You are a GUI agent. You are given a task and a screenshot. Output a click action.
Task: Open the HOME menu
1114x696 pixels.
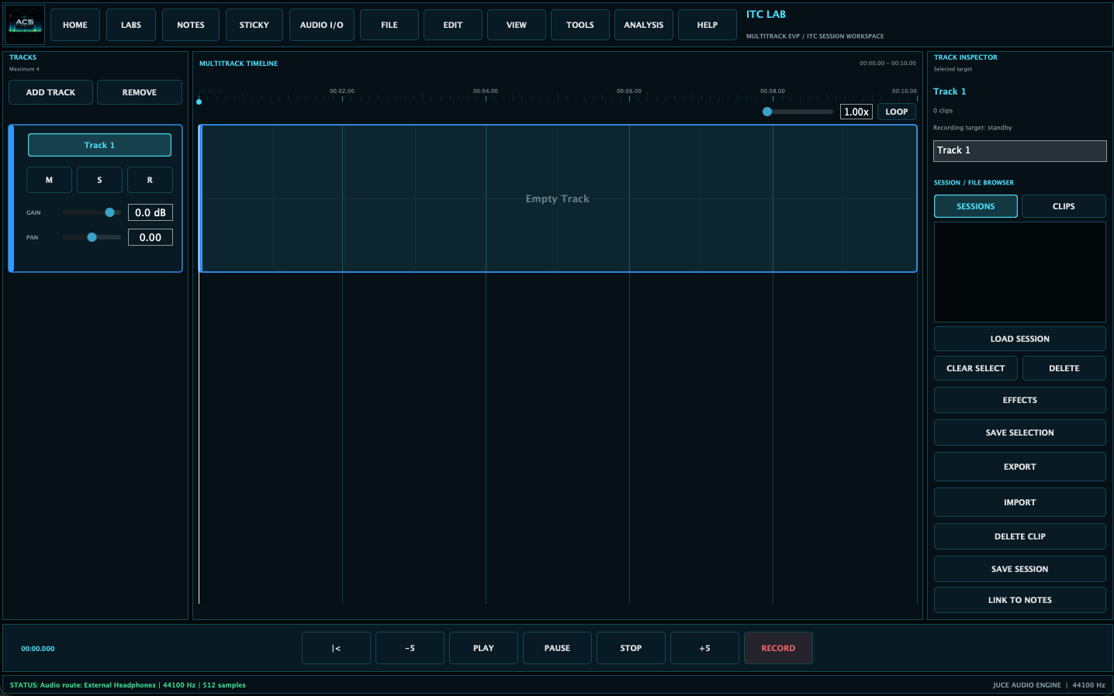click(75, 25)
